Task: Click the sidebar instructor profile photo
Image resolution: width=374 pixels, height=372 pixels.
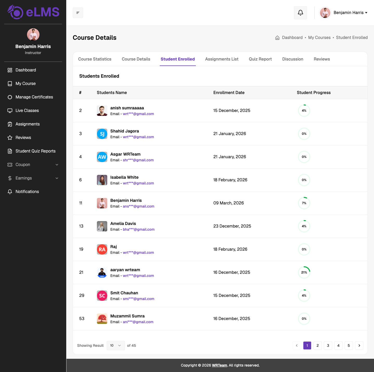Action: coord(33,35)
